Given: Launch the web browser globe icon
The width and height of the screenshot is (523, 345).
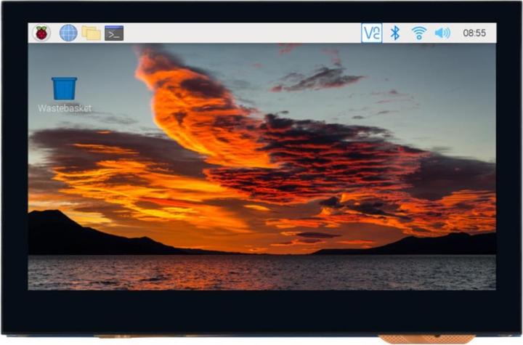Looking at the screenshot, I should pyautogui.click(x=68, y=33).
